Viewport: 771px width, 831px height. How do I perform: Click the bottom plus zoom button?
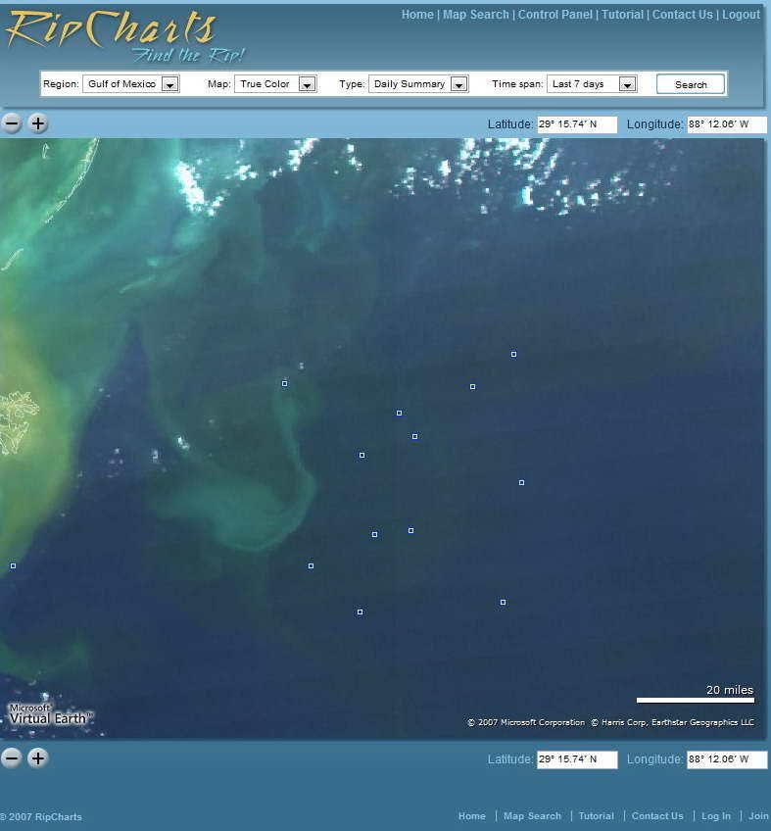click(37, 758)
